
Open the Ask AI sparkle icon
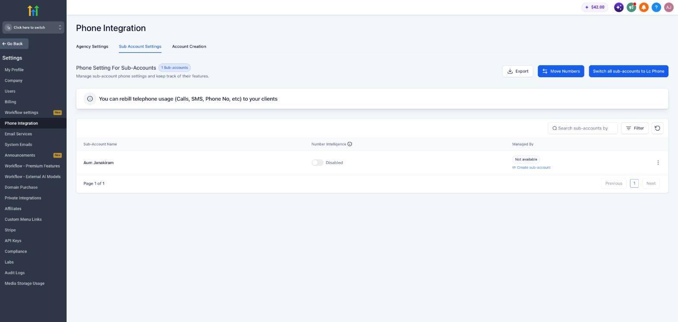pos(619,7)
